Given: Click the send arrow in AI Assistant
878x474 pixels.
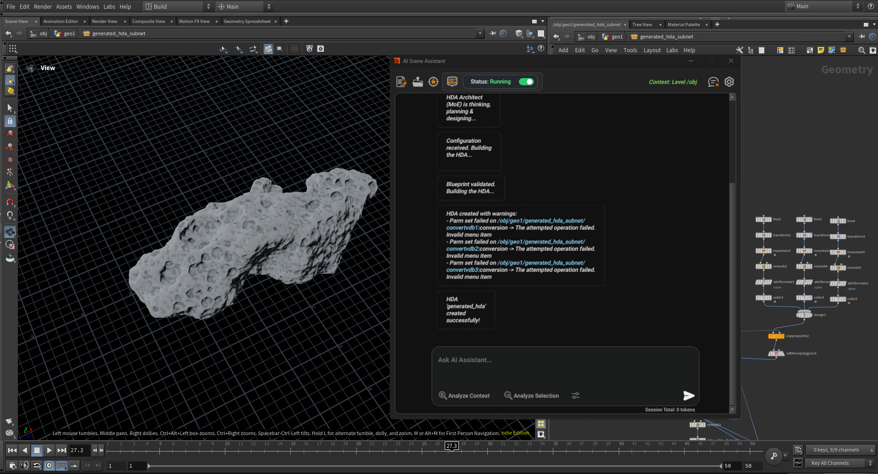Looking at the screenshot, I should 688,396.
